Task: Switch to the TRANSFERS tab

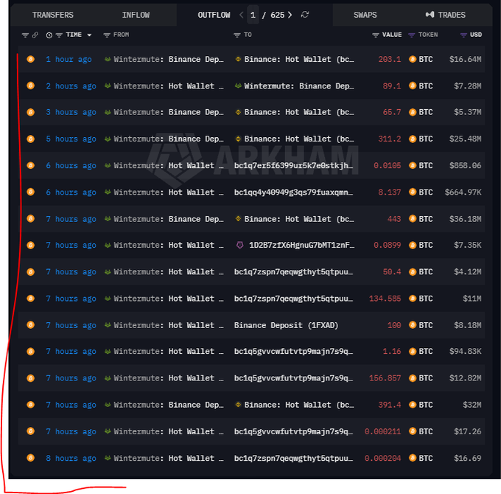Action: tap(53, 15)
